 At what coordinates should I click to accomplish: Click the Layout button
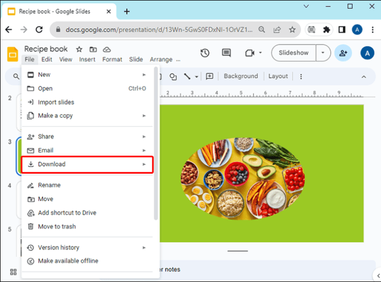coord(278,76)
